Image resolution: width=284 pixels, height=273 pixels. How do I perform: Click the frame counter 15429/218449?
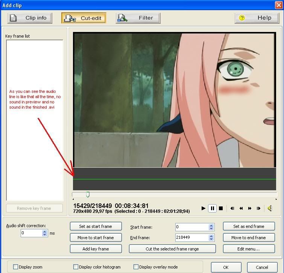coord(93,206)
